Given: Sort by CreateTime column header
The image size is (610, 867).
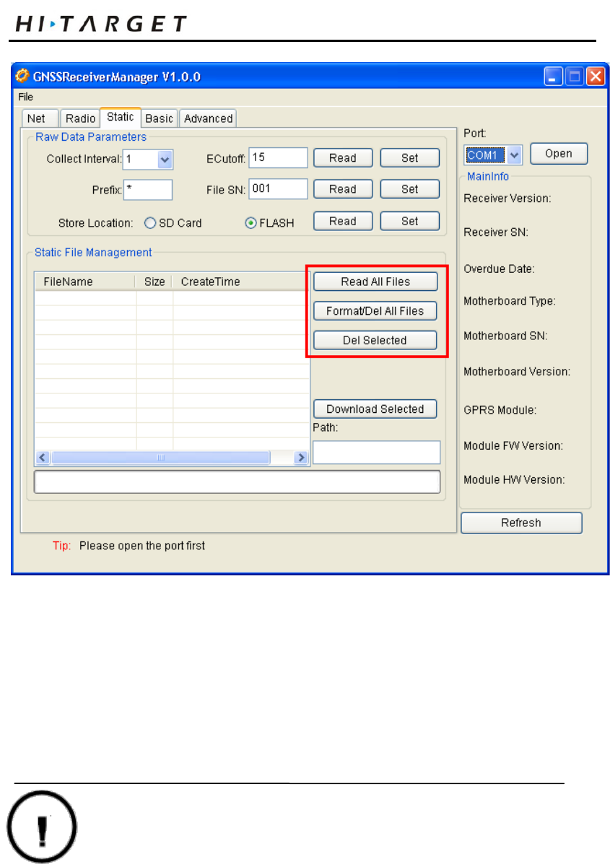Looking at the screenshot, I should (x=240, y=282).
